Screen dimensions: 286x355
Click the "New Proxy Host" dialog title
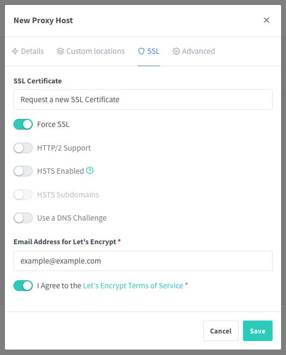point(43,20)
